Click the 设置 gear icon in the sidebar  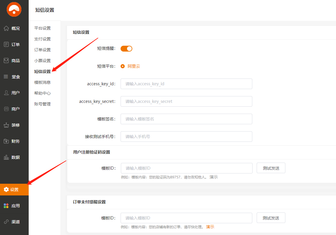click(6, 190)
